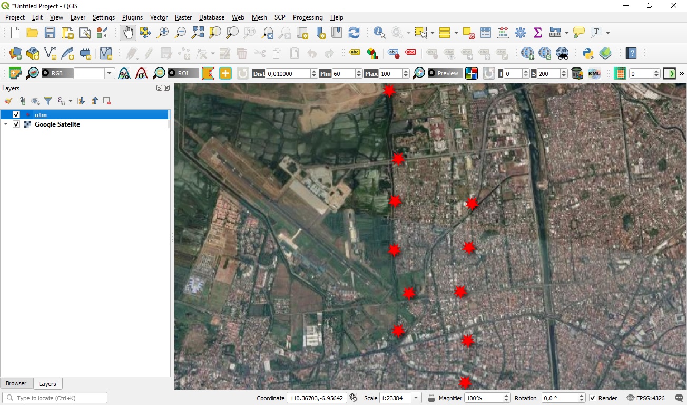Toggle the ROI display button
The height and width of the screenshot is (405, 687).
point(183,74)
